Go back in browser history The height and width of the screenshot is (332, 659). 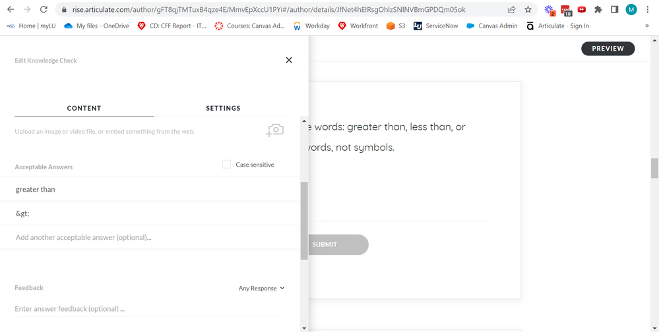point(11,9)
